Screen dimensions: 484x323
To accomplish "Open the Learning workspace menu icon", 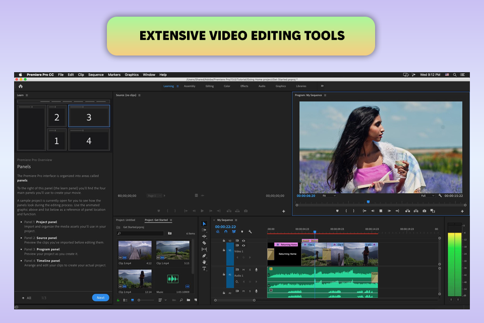I will (177, 86).
